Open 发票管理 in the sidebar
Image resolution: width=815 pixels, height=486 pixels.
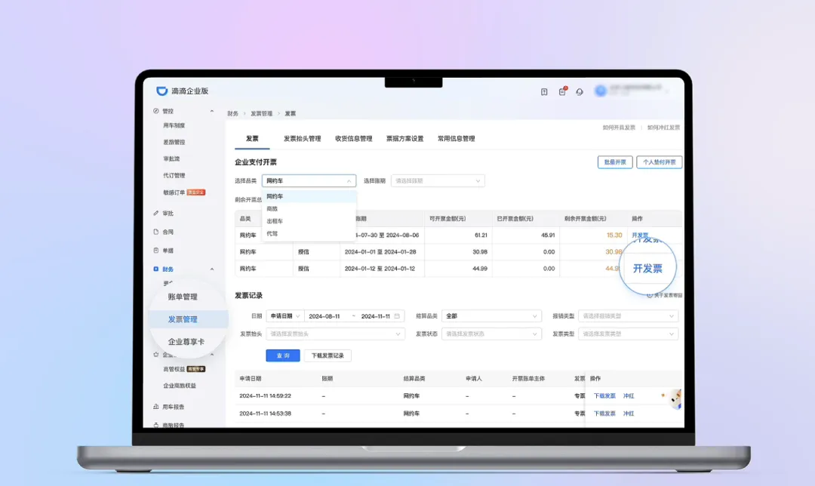[183, 319]
